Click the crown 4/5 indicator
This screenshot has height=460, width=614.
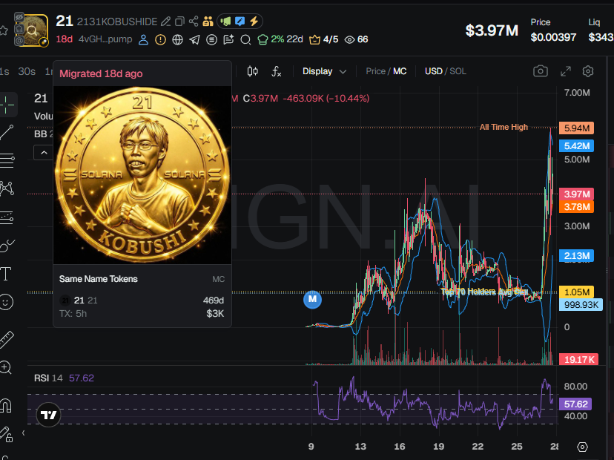pyautogui.click(x=323, y=39)
